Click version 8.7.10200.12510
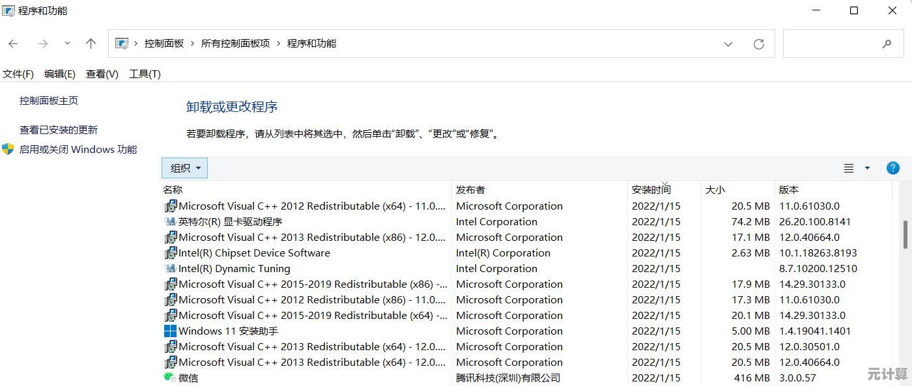 click(x=818, y=269)
